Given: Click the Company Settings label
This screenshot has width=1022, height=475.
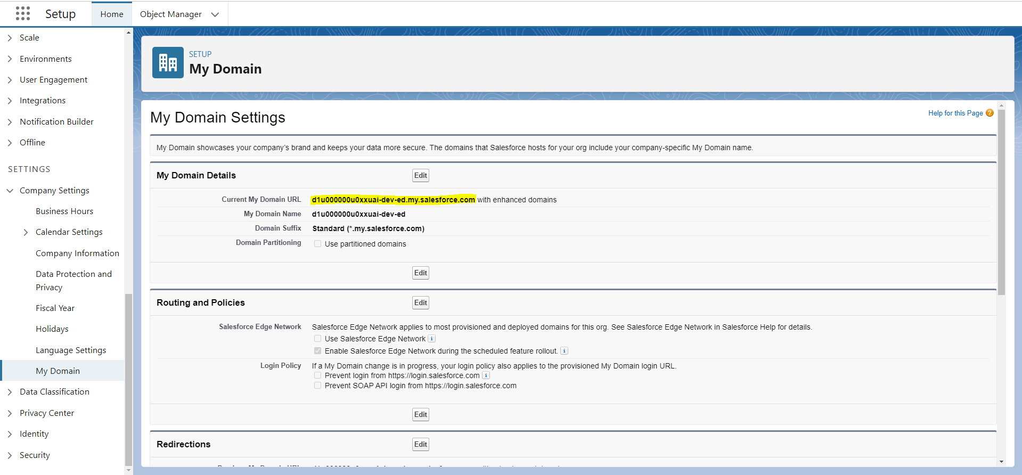Looking at the screenshot, I should tap(54, 191).
